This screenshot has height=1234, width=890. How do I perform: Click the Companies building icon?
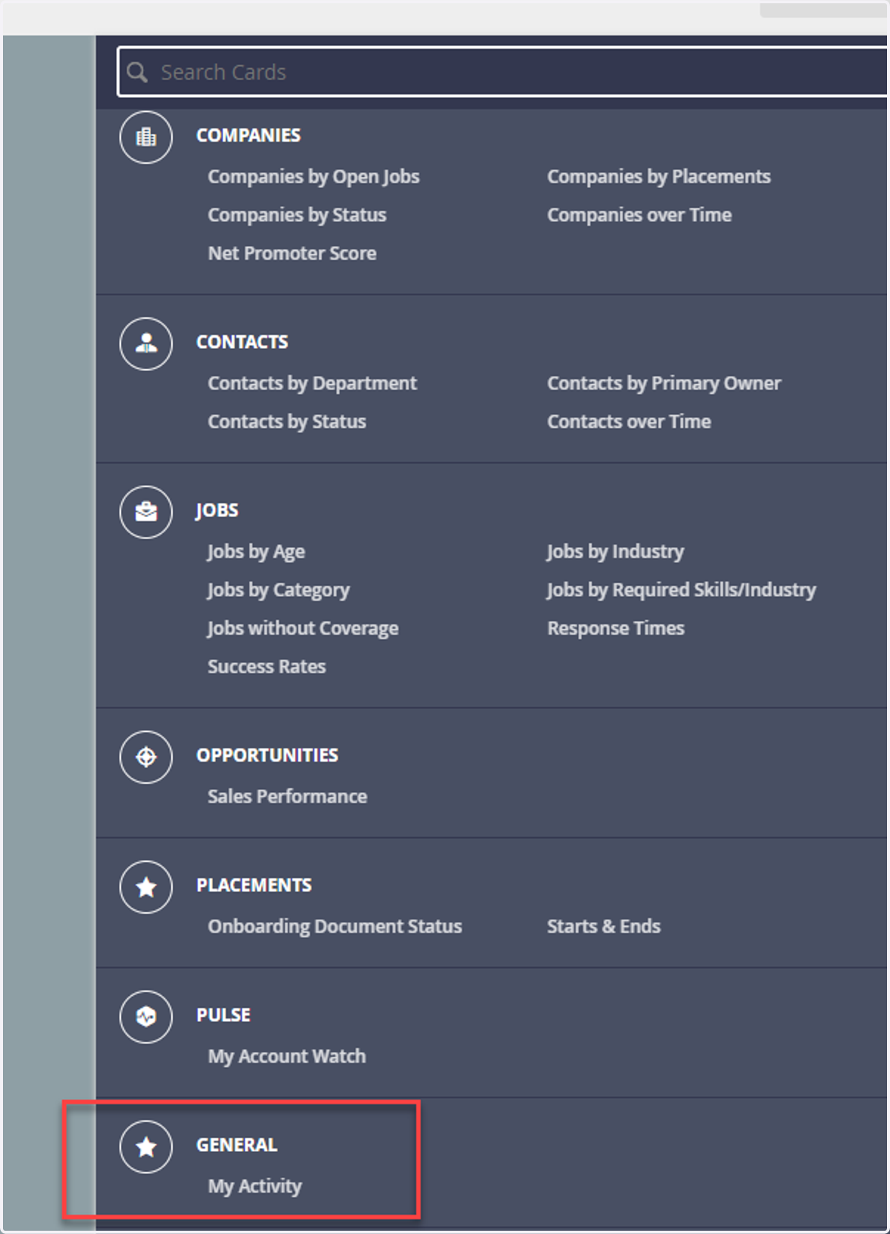pyautogui.click(x=146, y=137)
